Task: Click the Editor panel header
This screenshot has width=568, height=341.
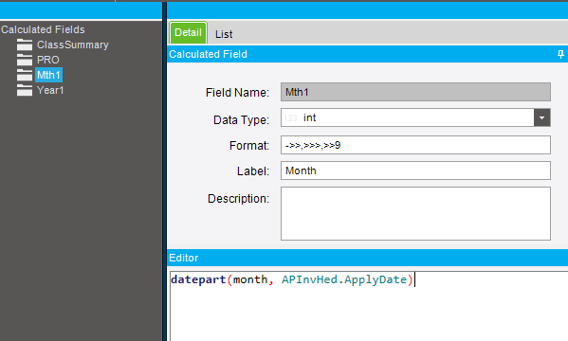Action: click(x=367, y=258)
